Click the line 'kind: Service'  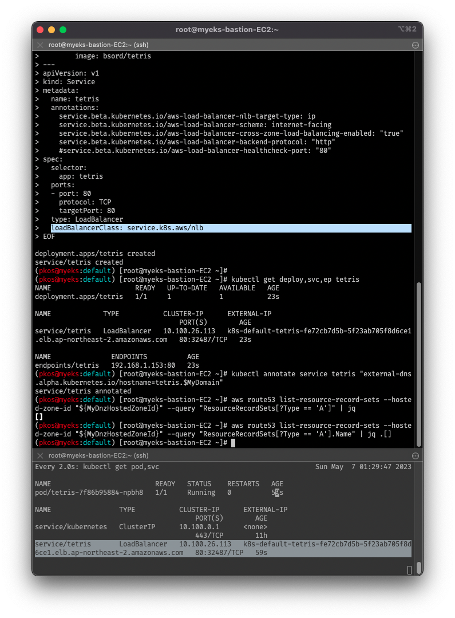69,82
